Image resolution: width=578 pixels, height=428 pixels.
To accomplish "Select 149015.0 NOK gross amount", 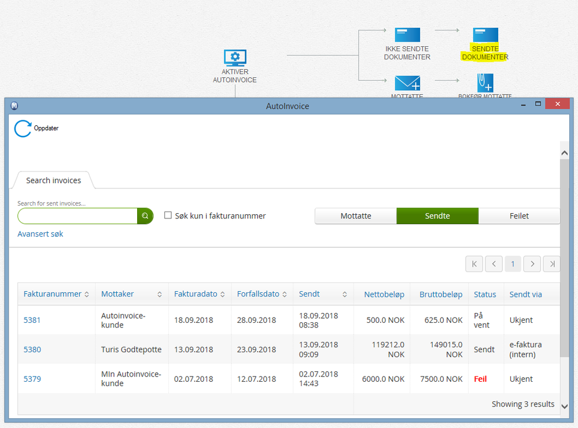I will 446,349.
